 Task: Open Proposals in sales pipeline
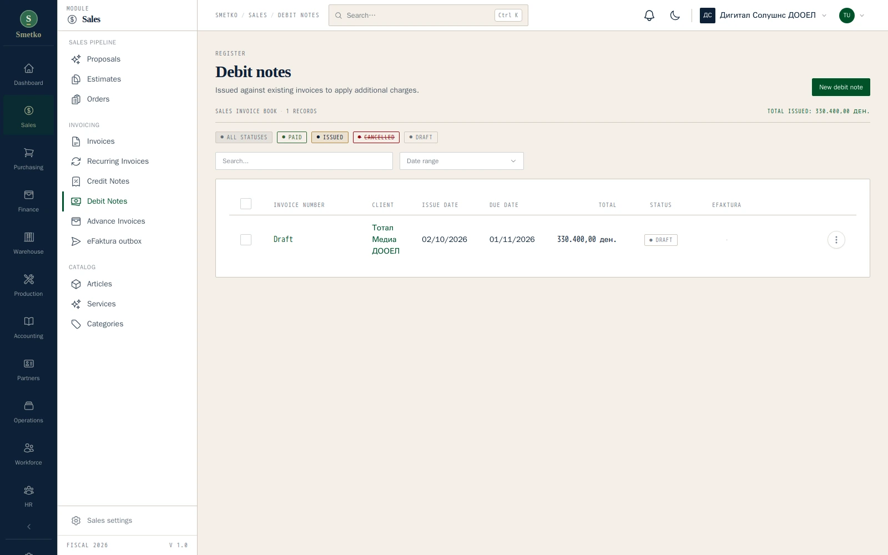127,59
